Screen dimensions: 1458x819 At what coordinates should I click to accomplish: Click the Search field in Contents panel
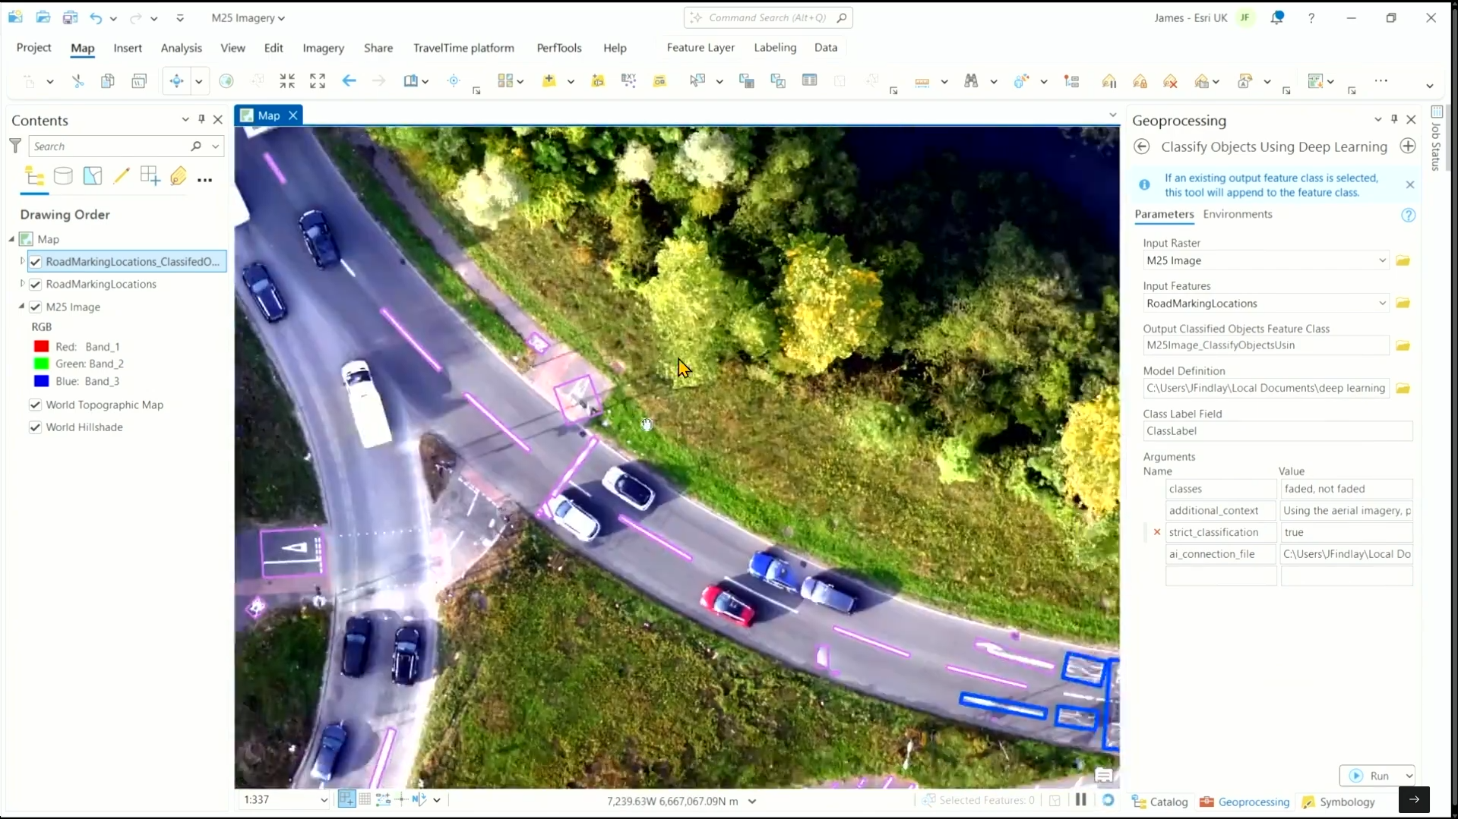[114, 146]
